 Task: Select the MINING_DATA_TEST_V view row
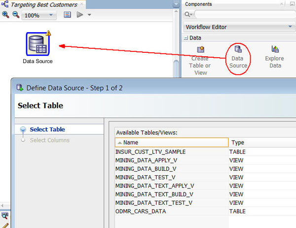tap(205, 177)
